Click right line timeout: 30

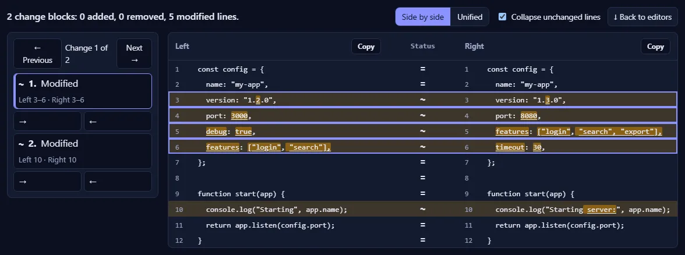[521, 148]
